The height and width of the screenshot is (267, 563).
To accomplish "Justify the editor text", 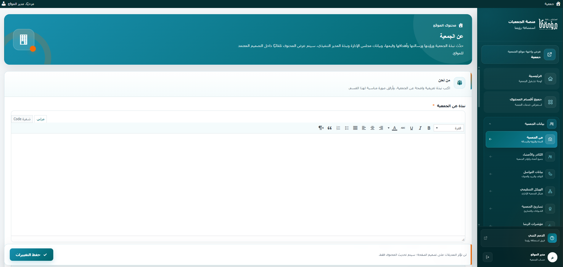I will click(355, 128).
